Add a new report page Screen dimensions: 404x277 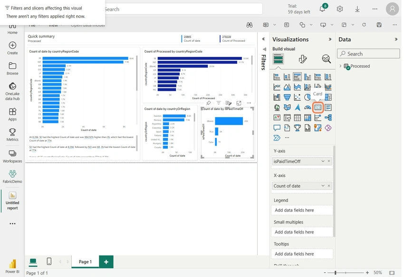click(106, 262)
